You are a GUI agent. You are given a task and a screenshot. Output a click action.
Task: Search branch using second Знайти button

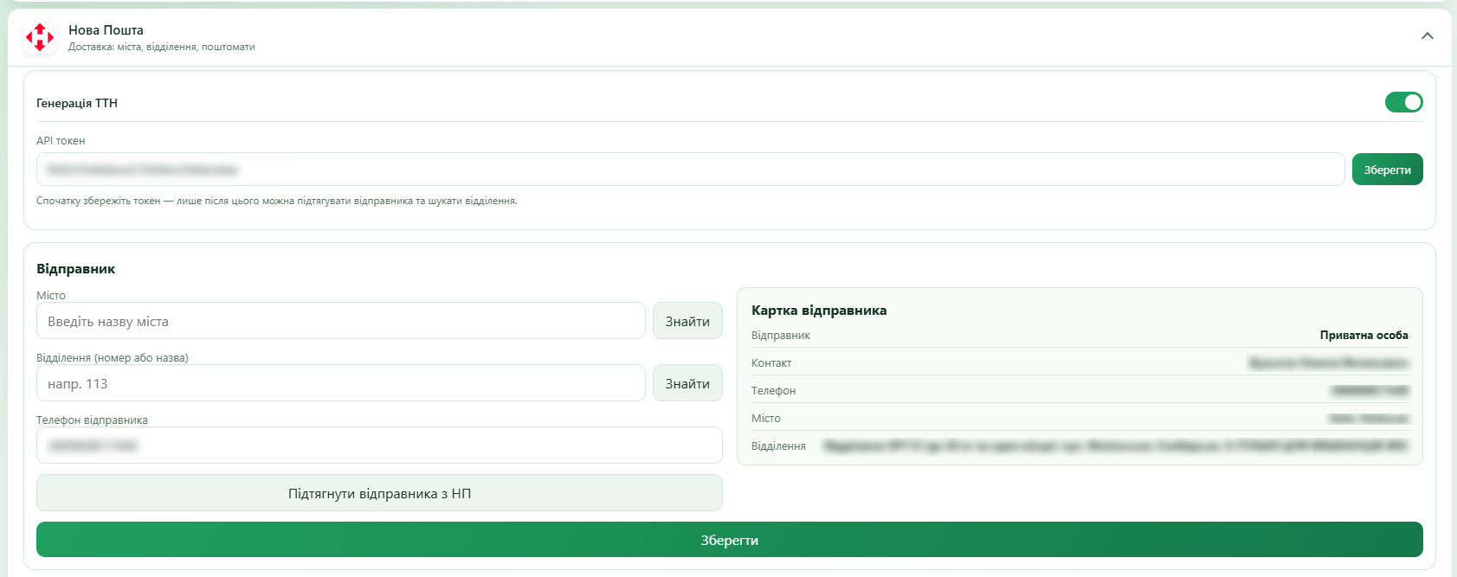(x=687, y=383)
